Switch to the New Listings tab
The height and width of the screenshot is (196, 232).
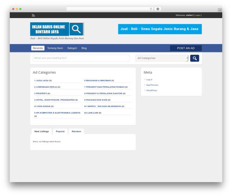41,132
